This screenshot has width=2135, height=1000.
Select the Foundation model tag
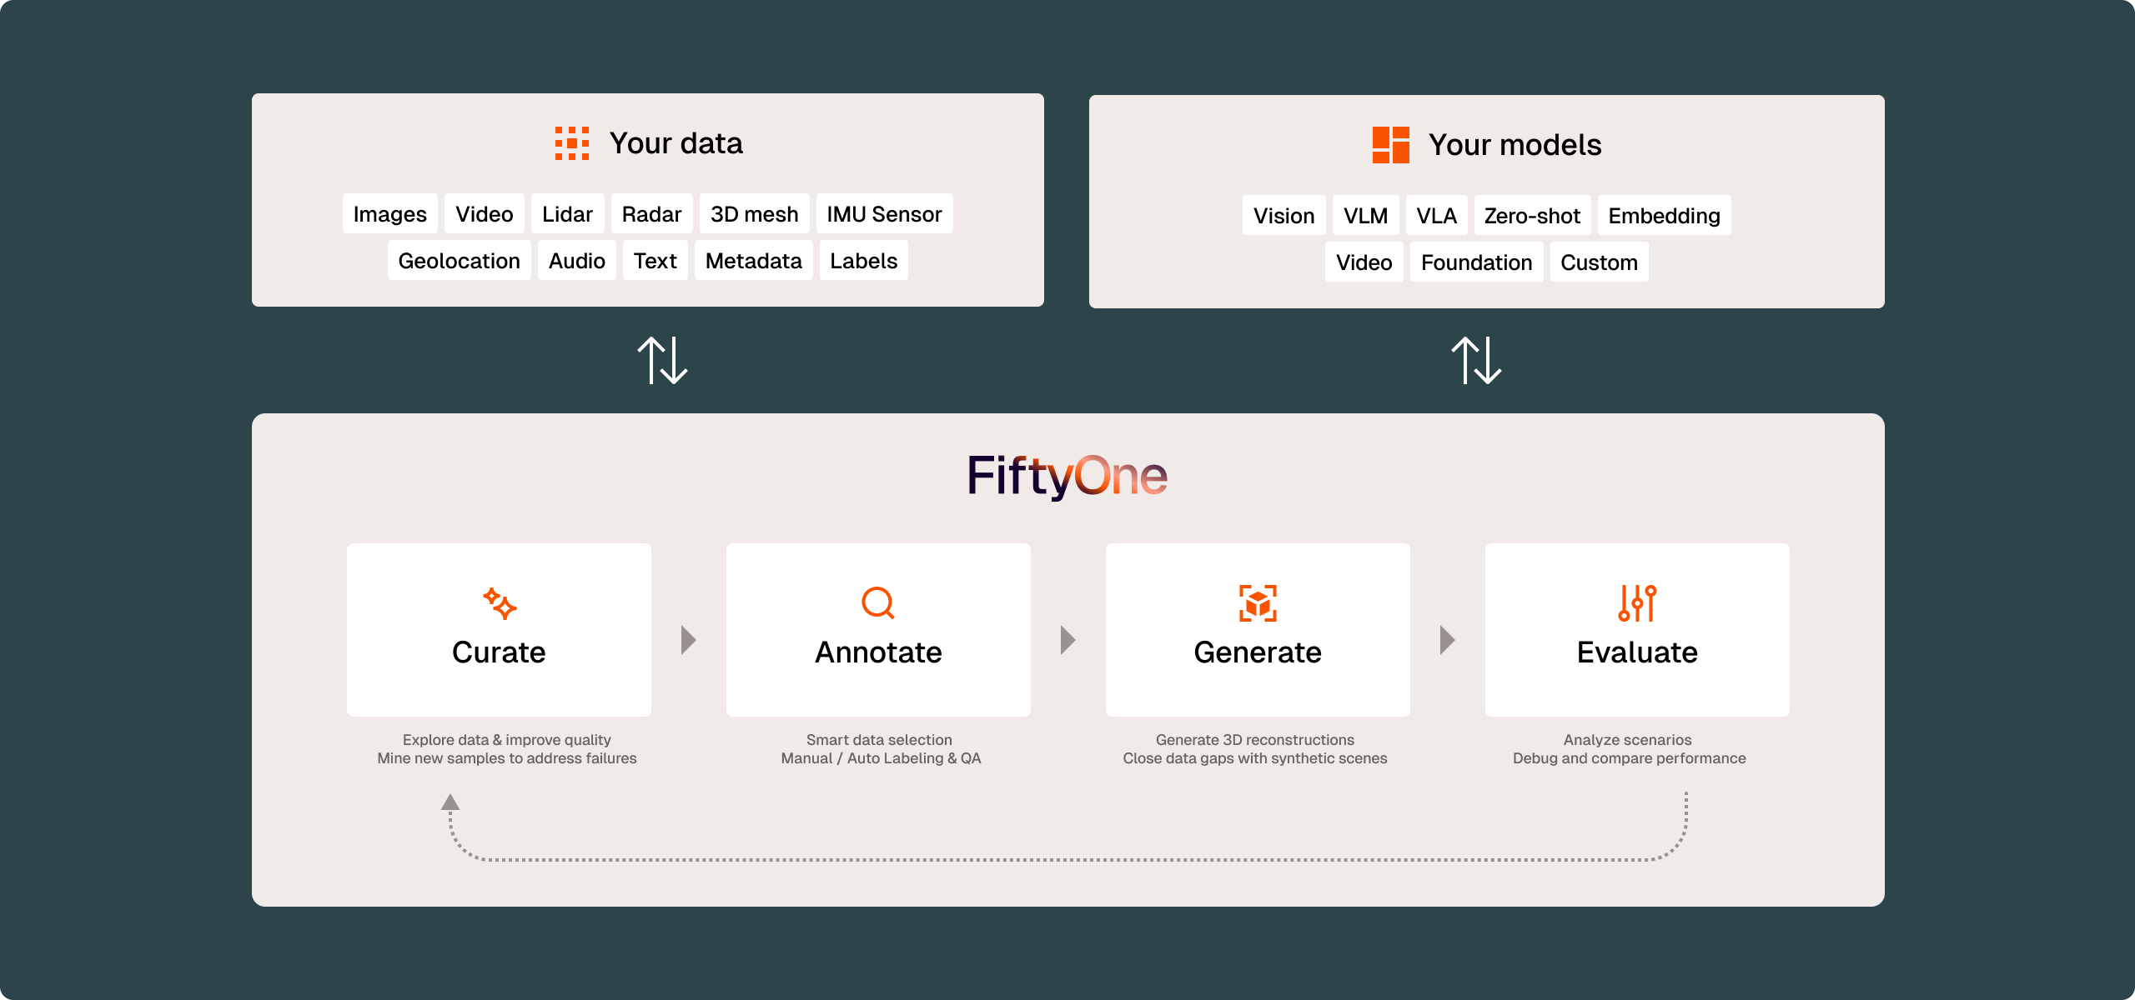1476,262
